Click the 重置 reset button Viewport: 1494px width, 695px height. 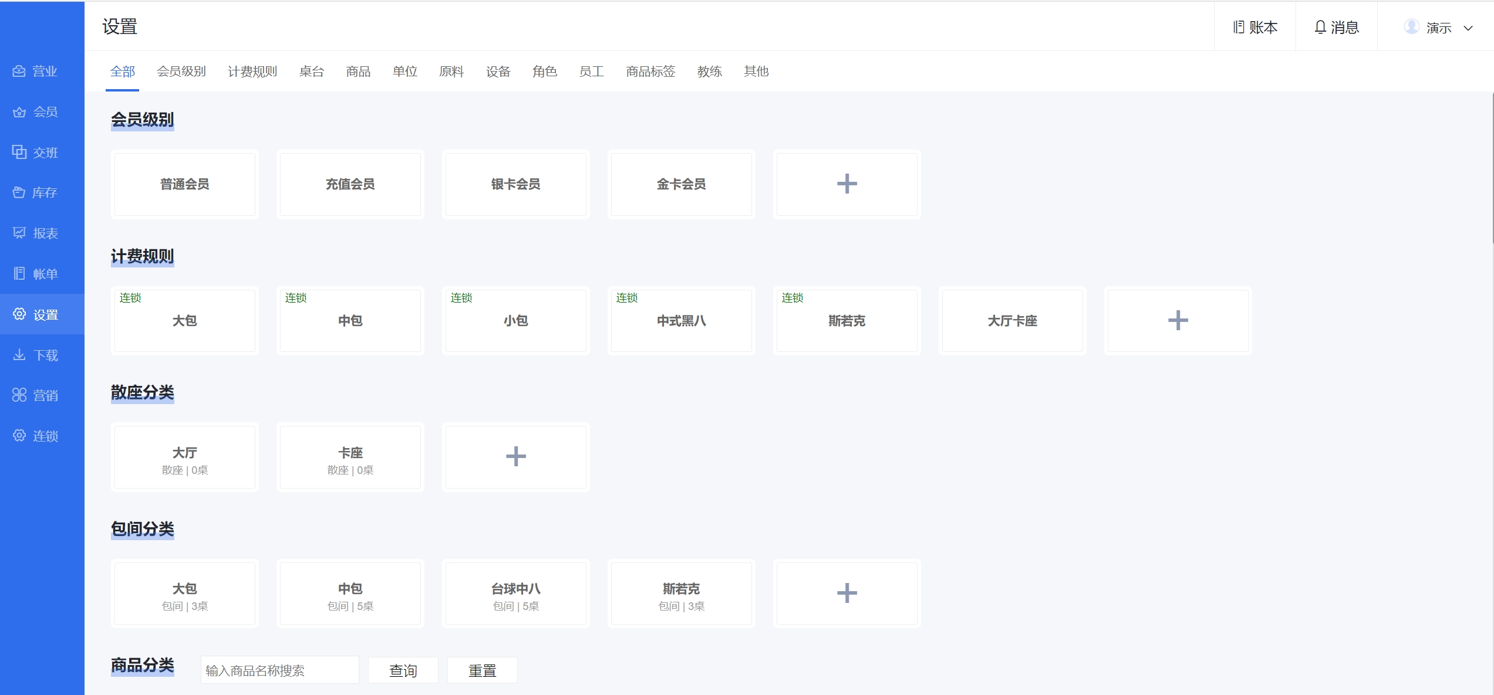click(483, 670)
